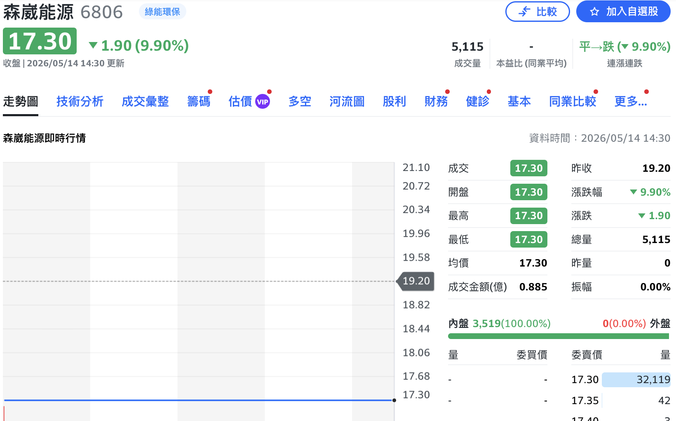Screen dimensions: 676x421
Task: Open the 多空 tab
Action: (300, 101)
